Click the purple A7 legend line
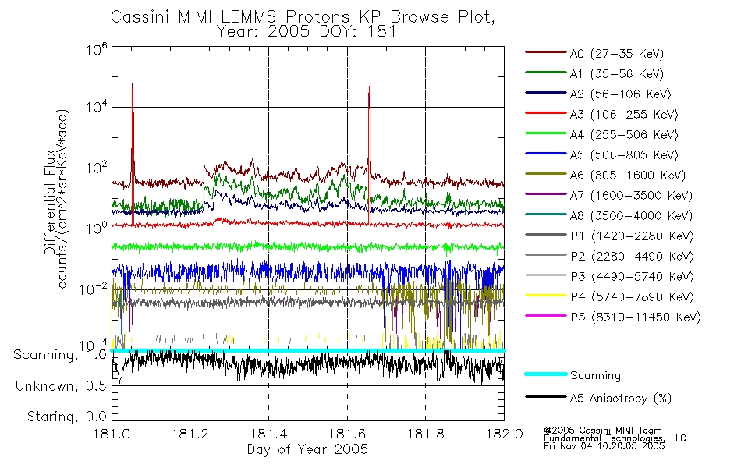This screenshot has height=468, width=741. pyautogui.click(x=546, y=193)
